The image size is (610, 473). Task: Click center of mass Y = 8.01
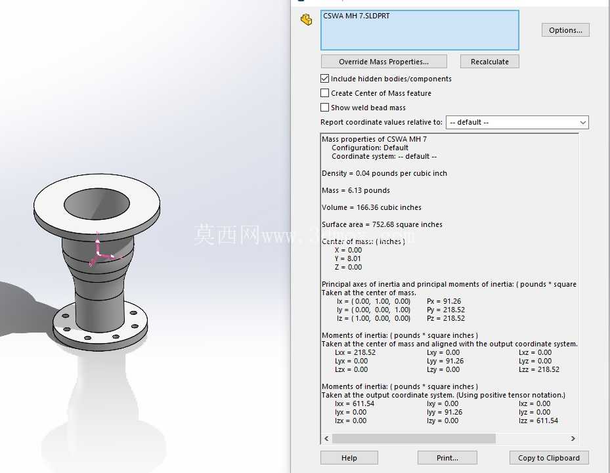pos(348,259)
